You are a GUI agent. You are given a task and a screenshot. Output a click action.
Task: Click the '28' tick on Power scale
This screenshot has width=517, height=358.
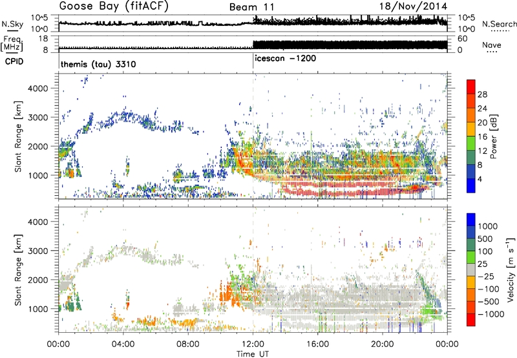482,94
